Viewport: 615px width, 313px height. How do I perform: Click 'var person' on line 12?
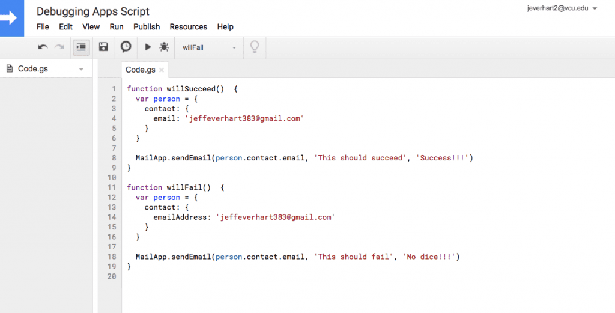(158, 197)
